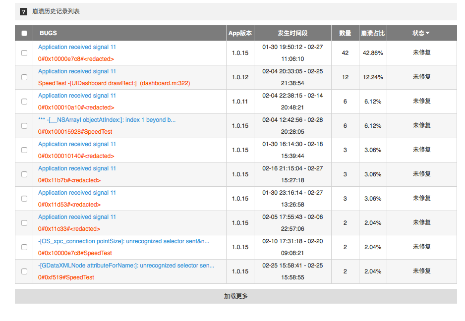Open the 0#0x100015928#SpeedTest stack link
465x321 pixels.
click(75, 132)
